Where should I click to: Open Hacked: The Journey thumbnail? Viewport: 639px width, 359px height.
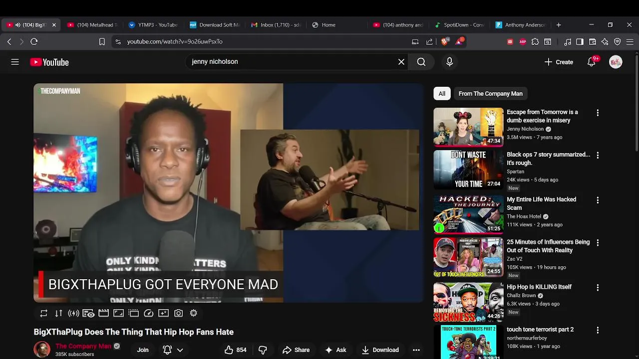click(468, 214)
